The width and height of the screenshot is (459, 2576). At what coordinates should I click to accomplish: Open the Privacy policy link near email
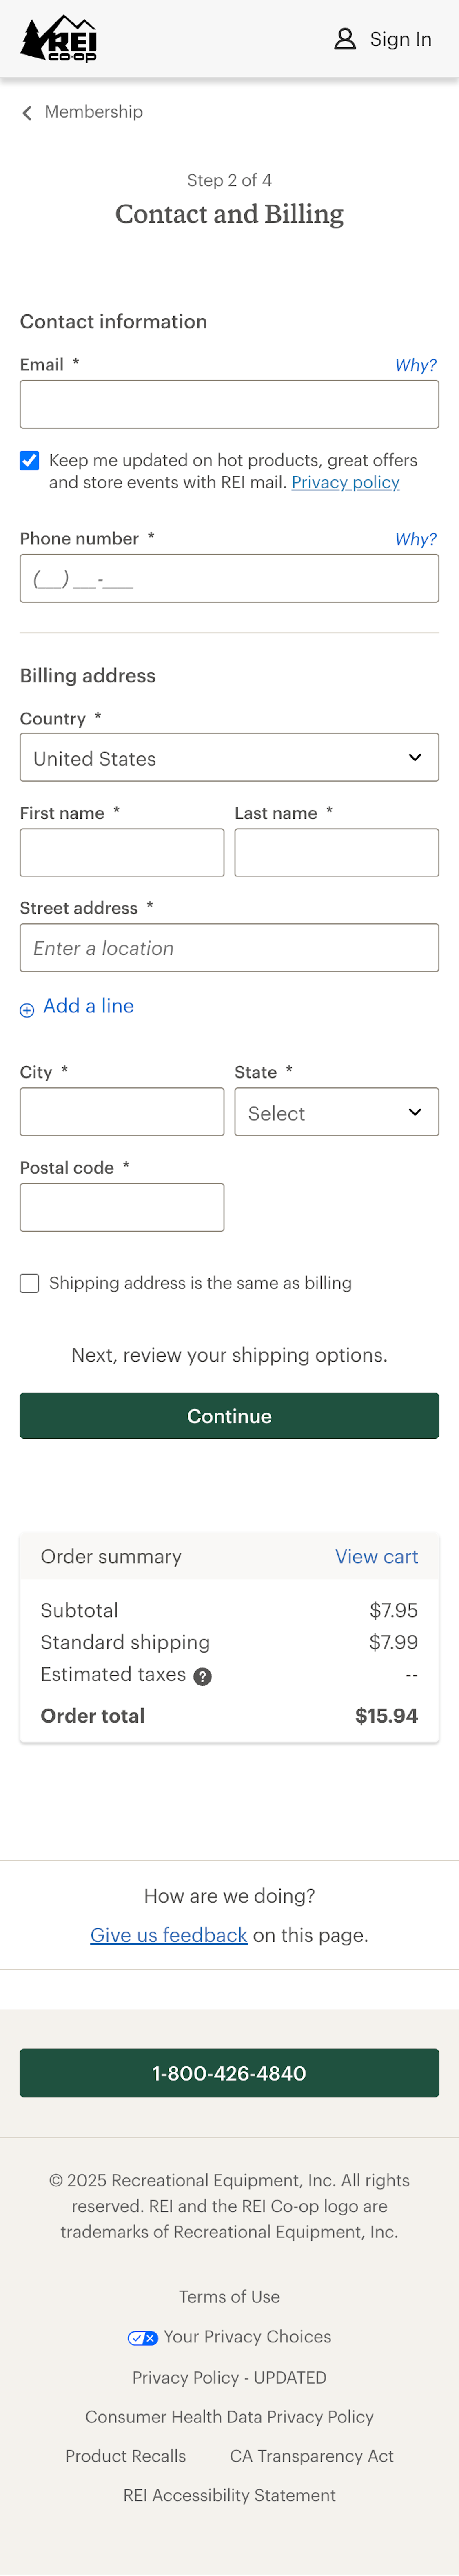coord(345,483)
